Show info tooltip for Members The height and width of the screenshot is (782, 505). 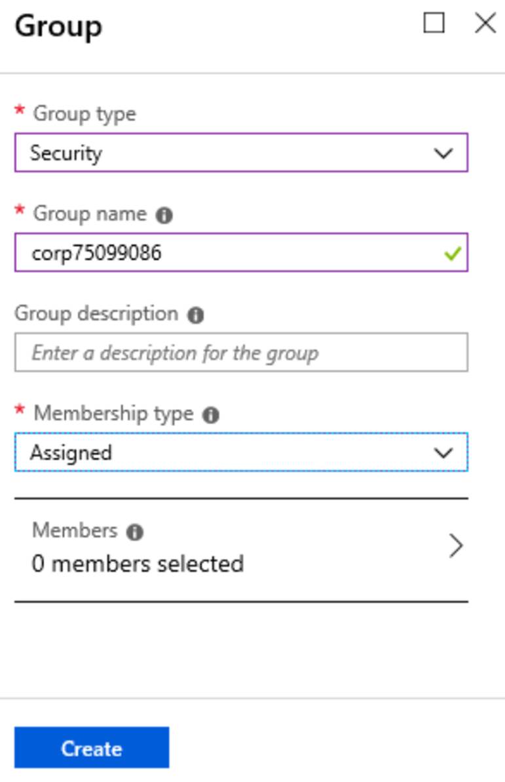tap(134, 532)
